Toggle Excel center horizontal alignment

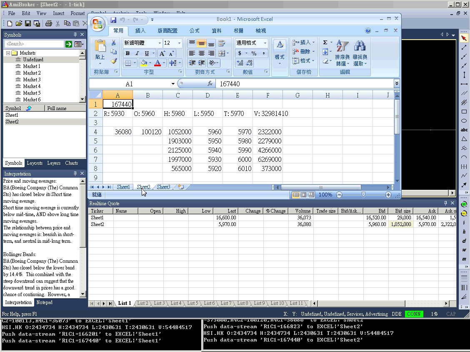[x=202, y=53]
